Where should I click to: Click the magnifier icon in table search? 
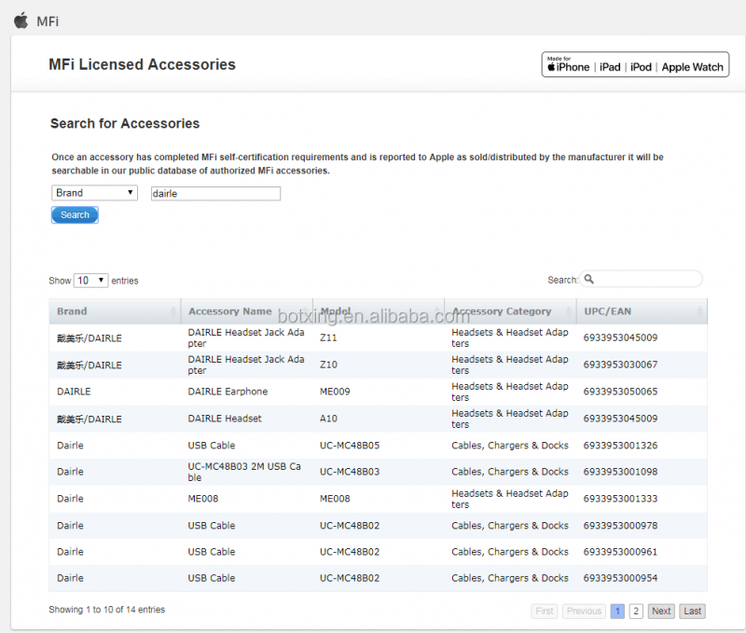click(589, 280)
